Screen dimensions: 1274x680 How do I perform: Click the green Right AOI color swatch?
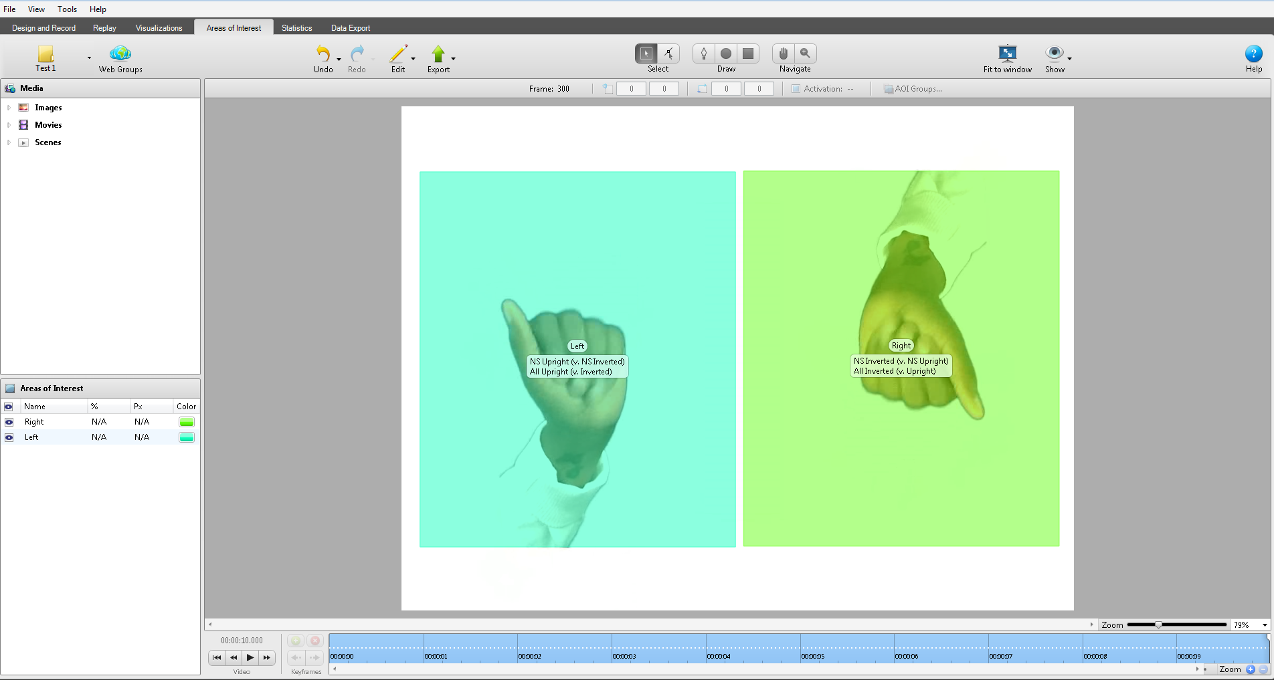click(187, 422)
